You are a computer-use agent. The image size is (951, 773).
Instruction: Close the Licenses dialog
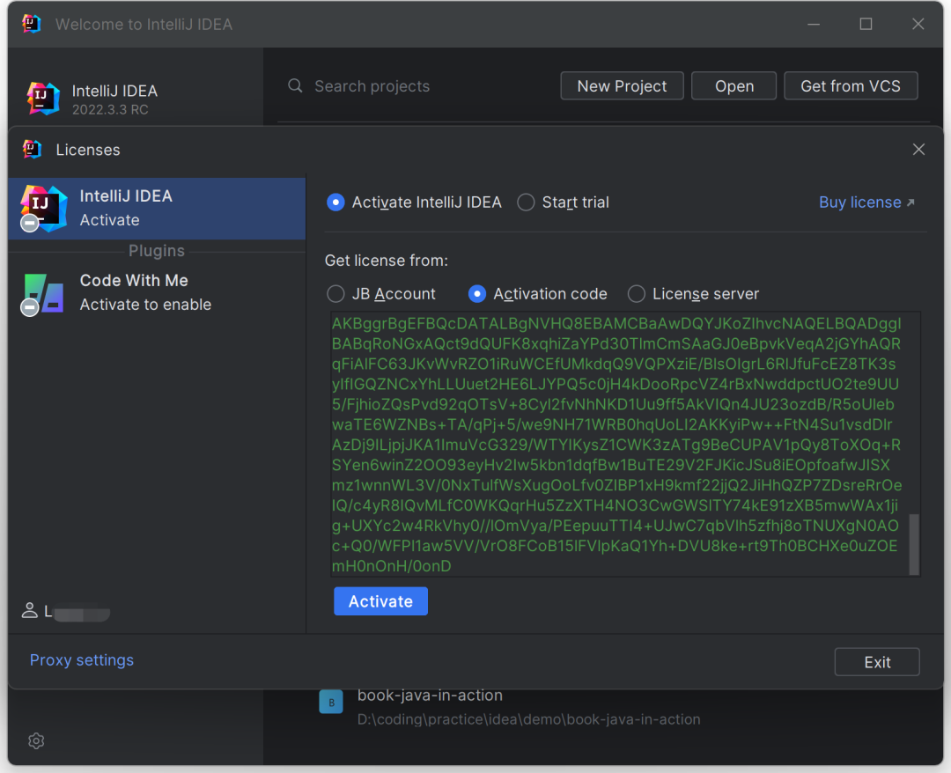[x=918, y=150]
